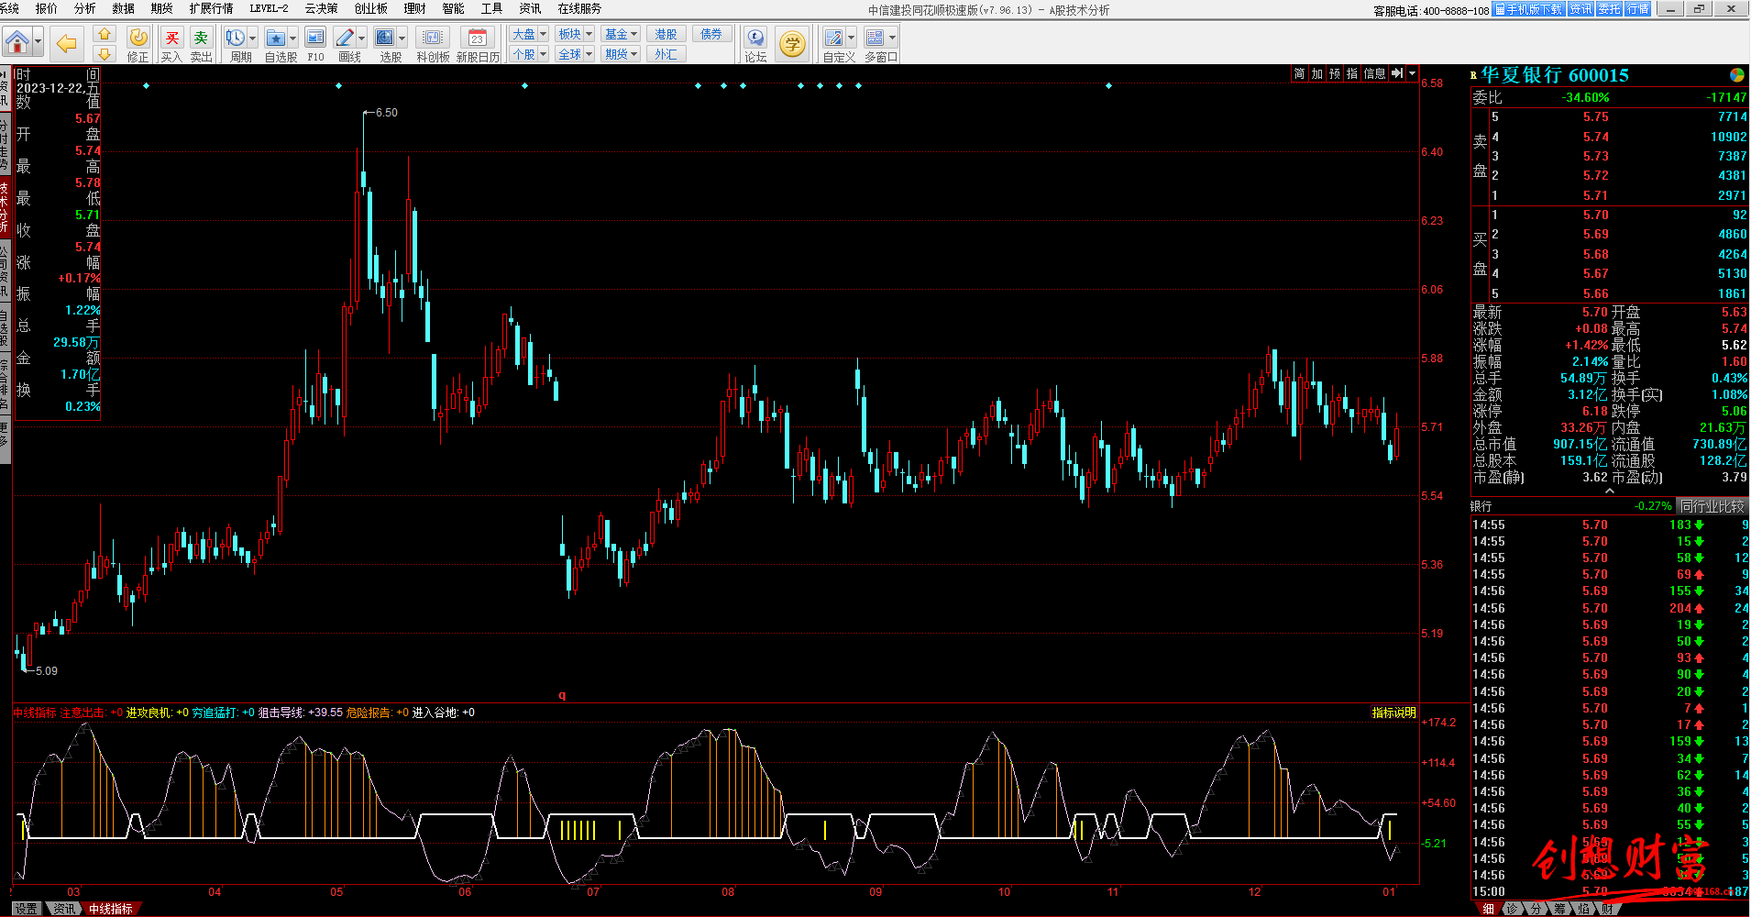Toggle the 加 overlay option on chart
Image resolution: width=1751 pixels, height=917 pixels.
coord(1317,73)
